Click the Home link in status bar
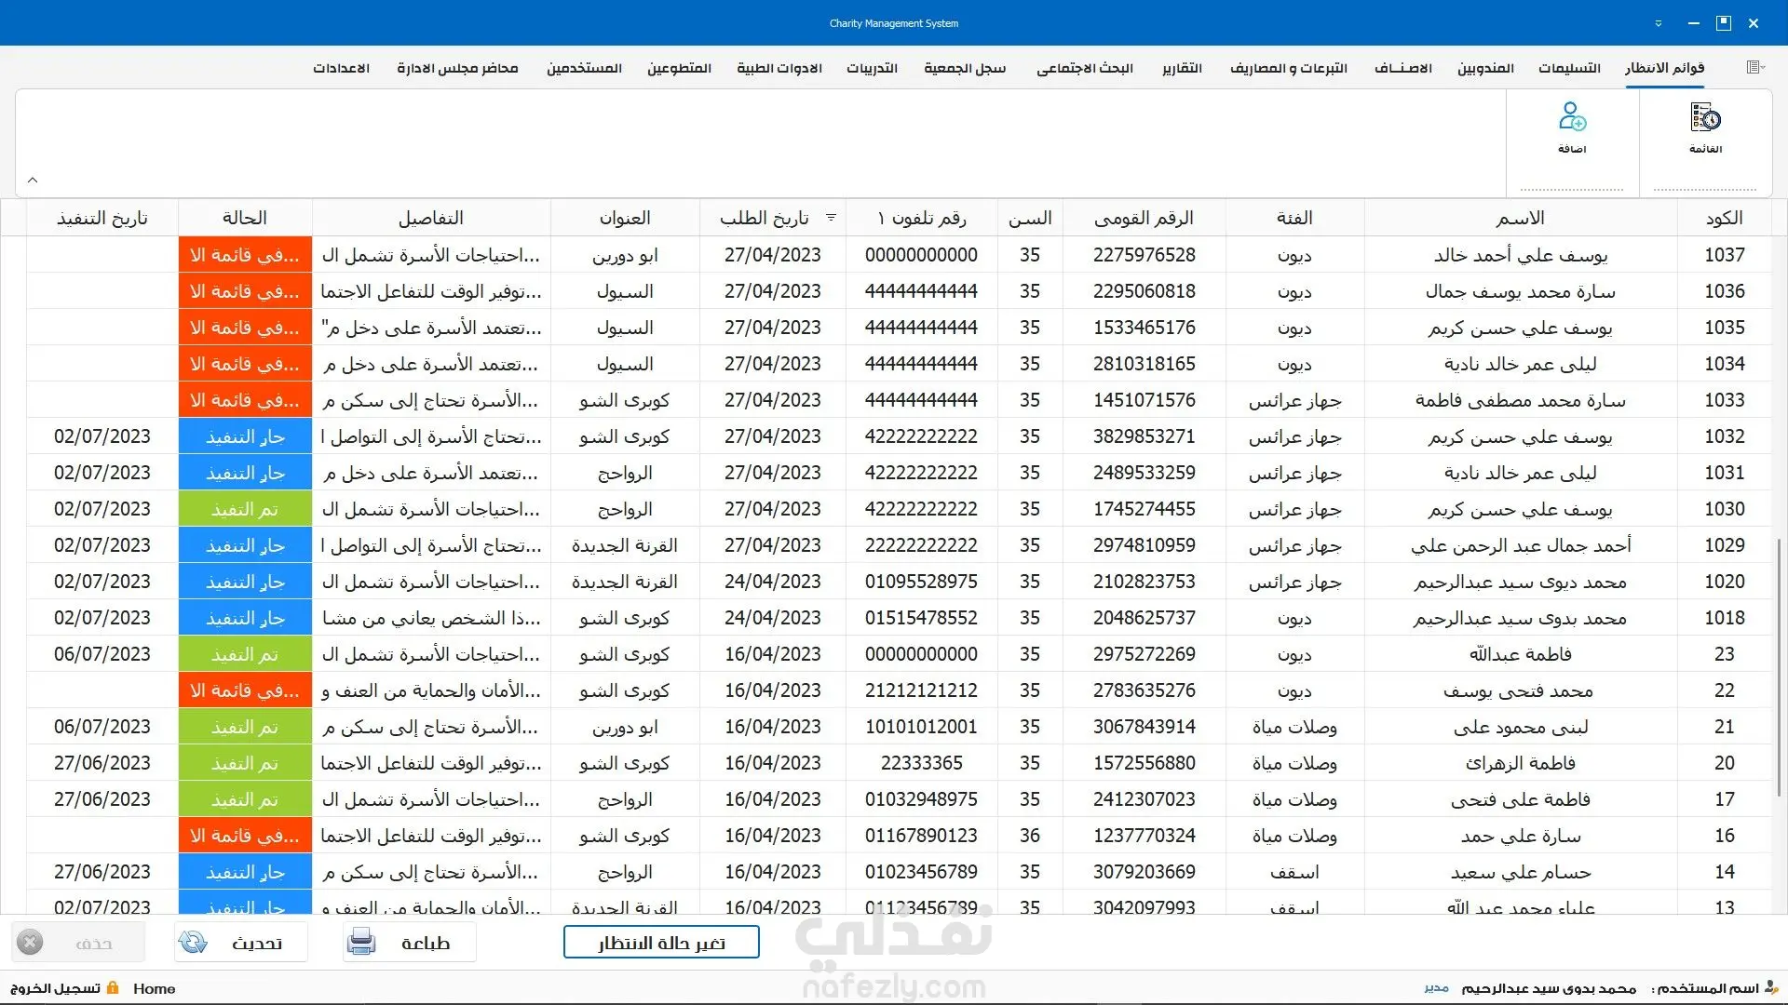Viewport: 1788px width, 1005px height. pos(154,988)
